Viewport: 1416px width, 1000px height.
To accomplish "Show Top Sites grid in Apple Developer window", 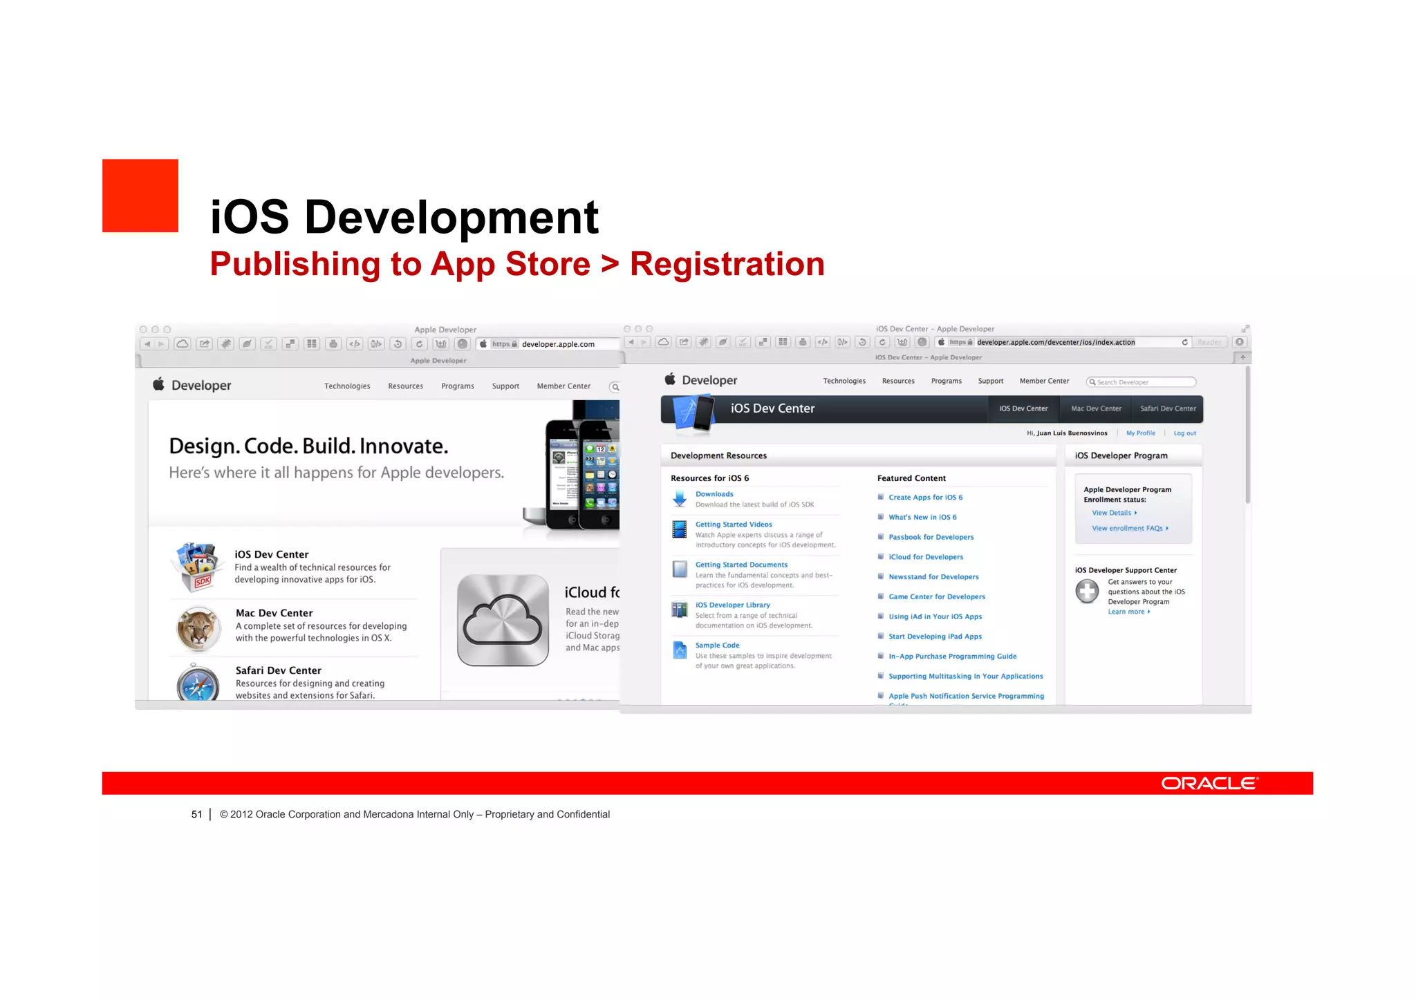I will pyautogui.click(x=312, y=343).
